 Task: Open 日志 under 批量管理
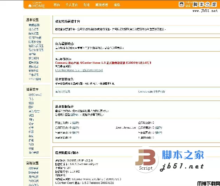click(31, 99)
